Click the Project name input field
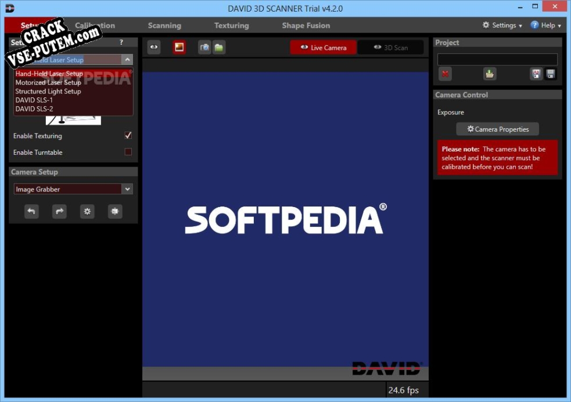Viewport: 571px width, 402px height. click(x=497, y=59)
